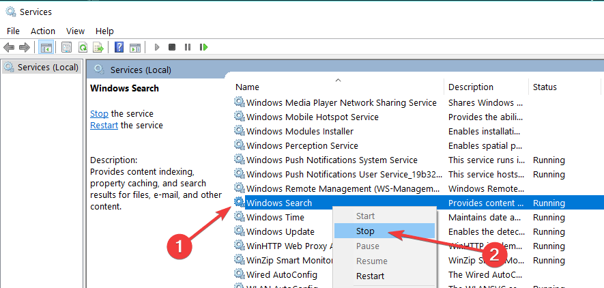The height and width of the screenshot is (288, 604).
Task: Click 'The Wired AutoC...' description cell
Action: [485, 275]
